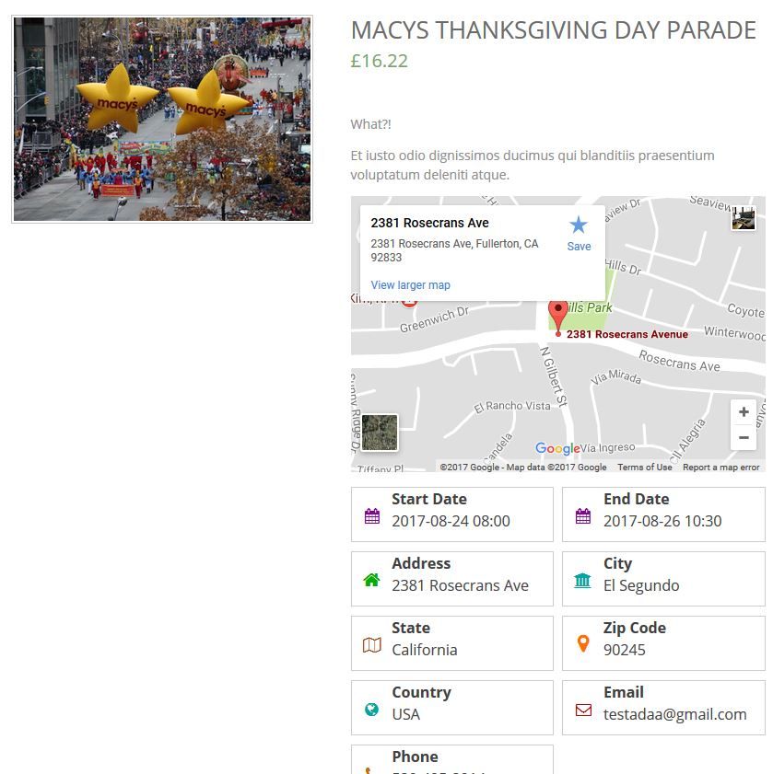Open the View larger map link
The width and height of the screenshot is (773, 774).
pos(410,285)
